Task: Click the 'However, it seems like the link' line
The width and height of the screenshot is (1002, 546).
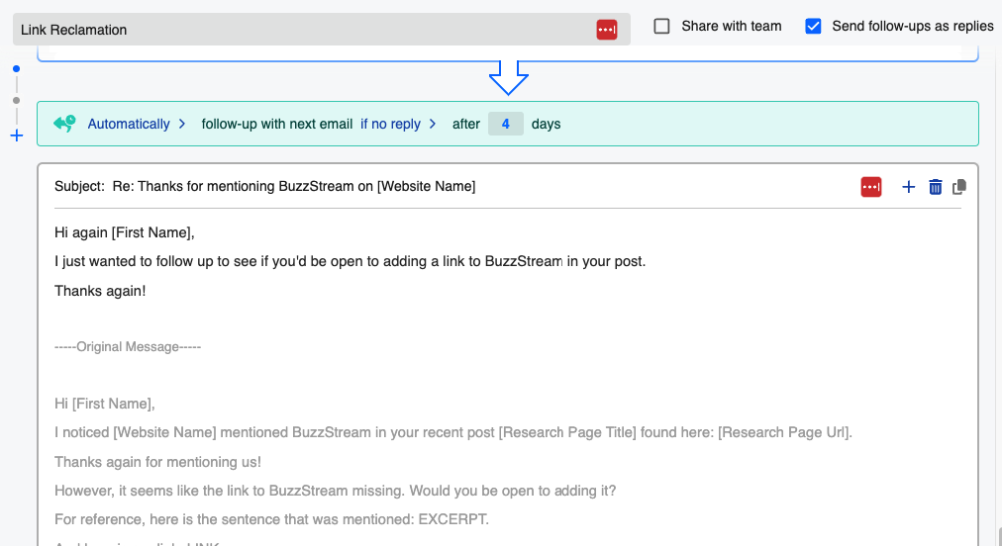Action: click(336, 491)
